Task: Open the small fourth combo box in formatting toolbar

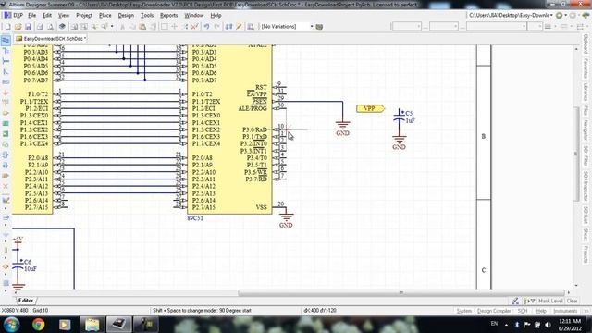Action: 535,27
